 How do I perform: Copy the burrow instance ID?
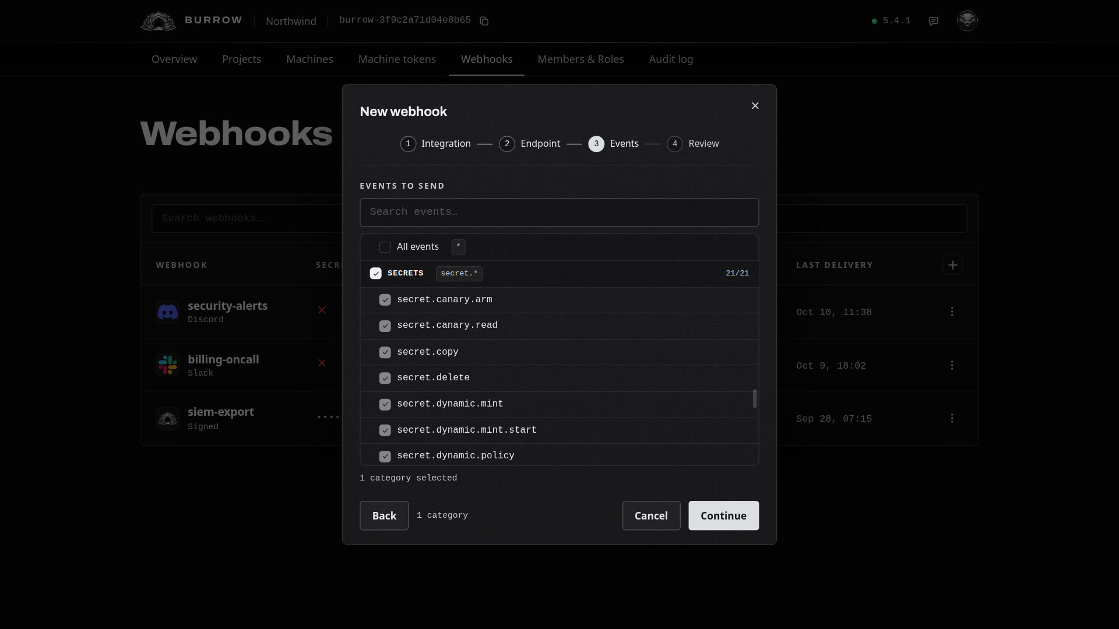point(484,21)
